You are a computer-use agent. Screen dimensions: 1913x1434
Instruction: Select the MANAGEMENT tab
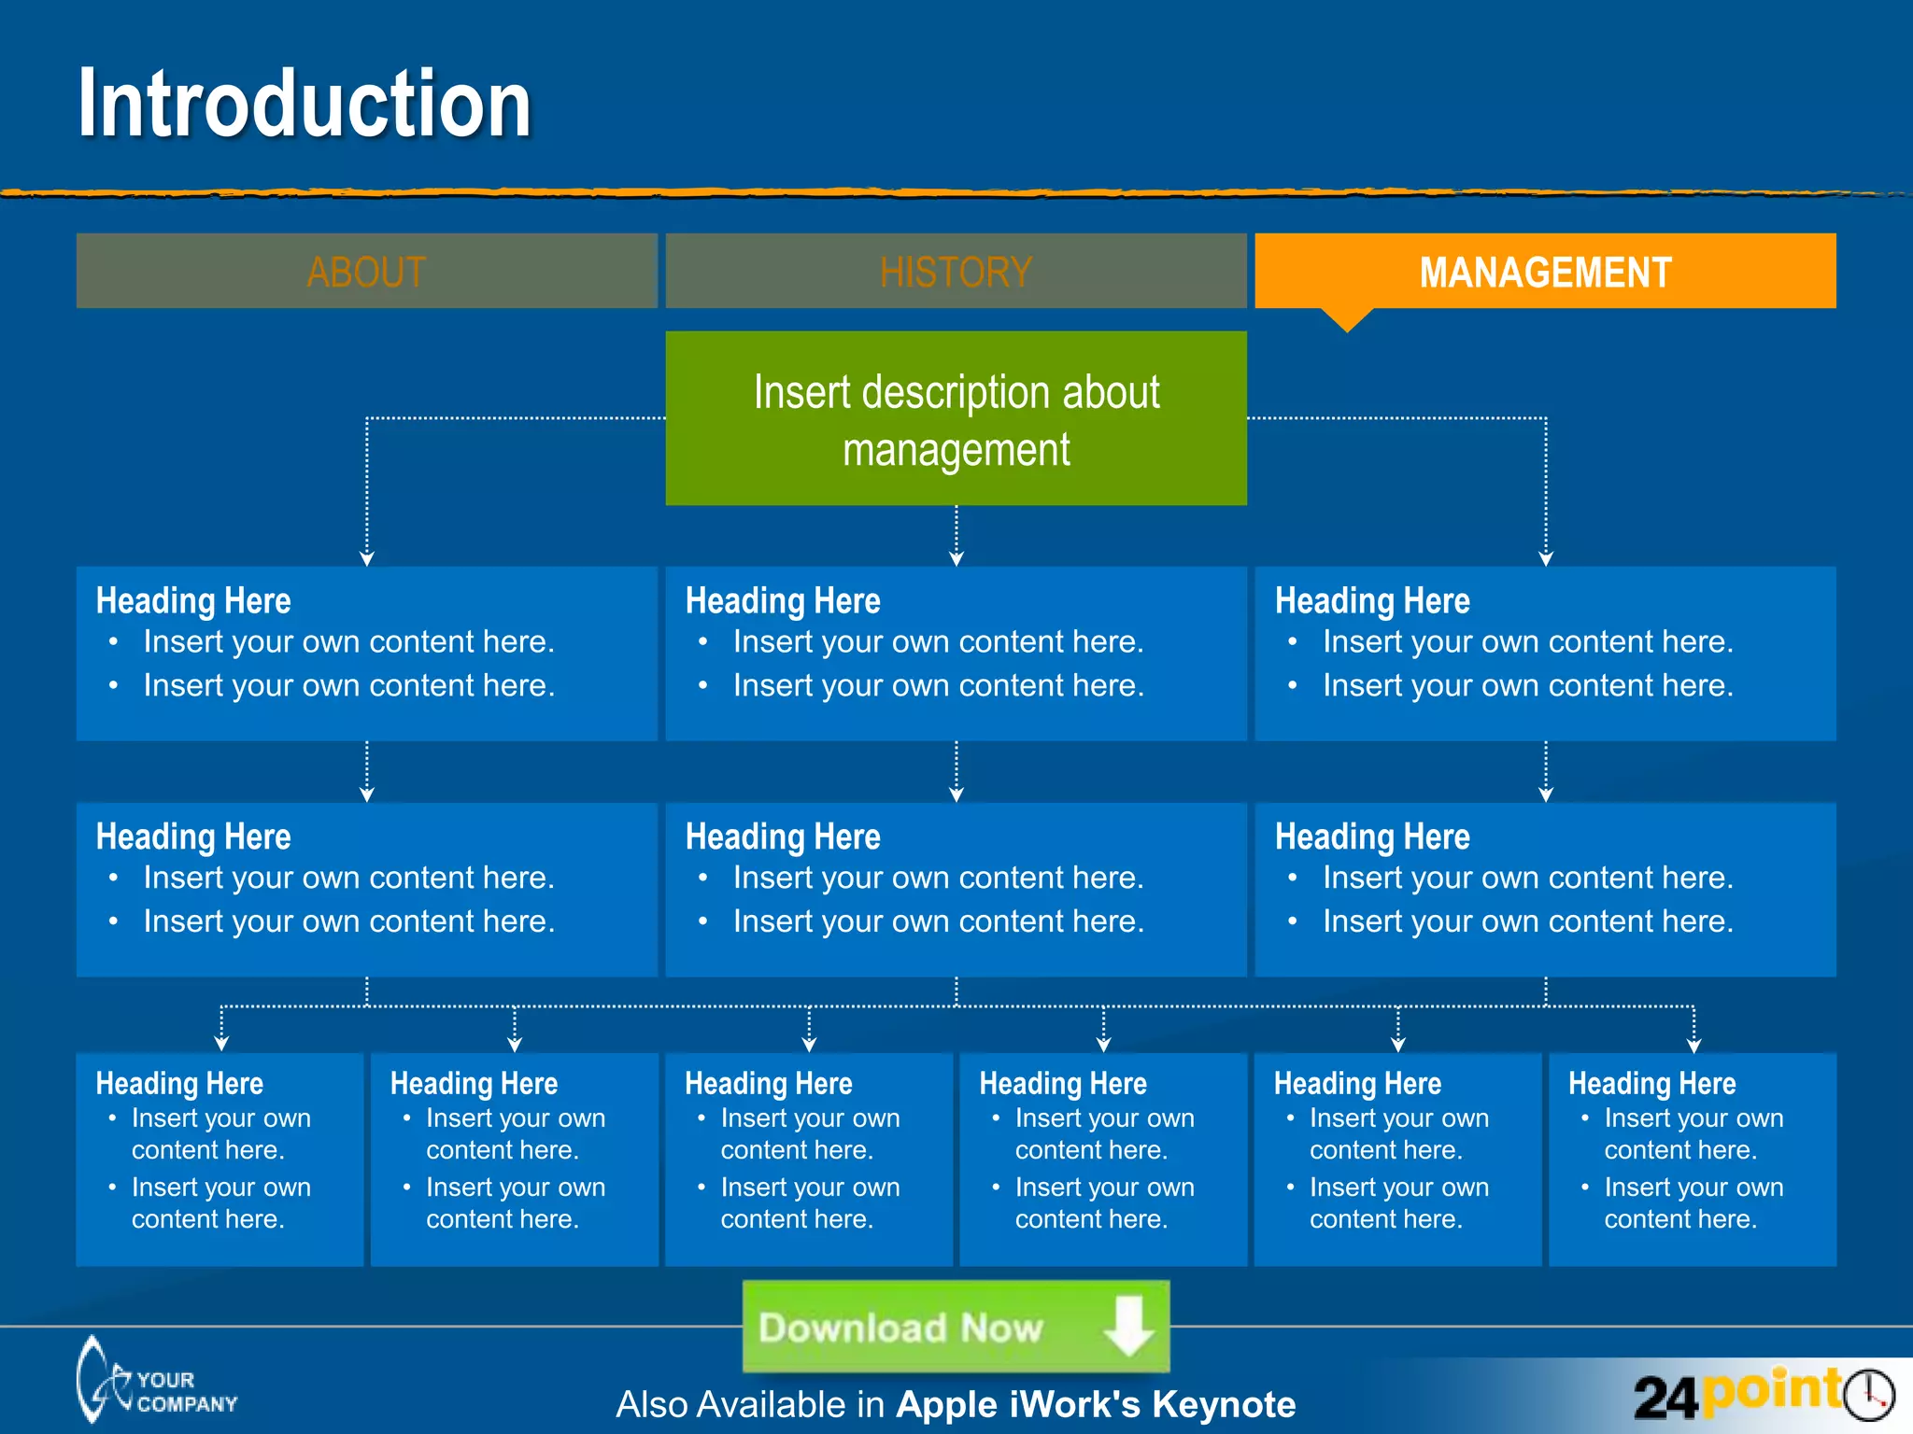coord(1545,272)
